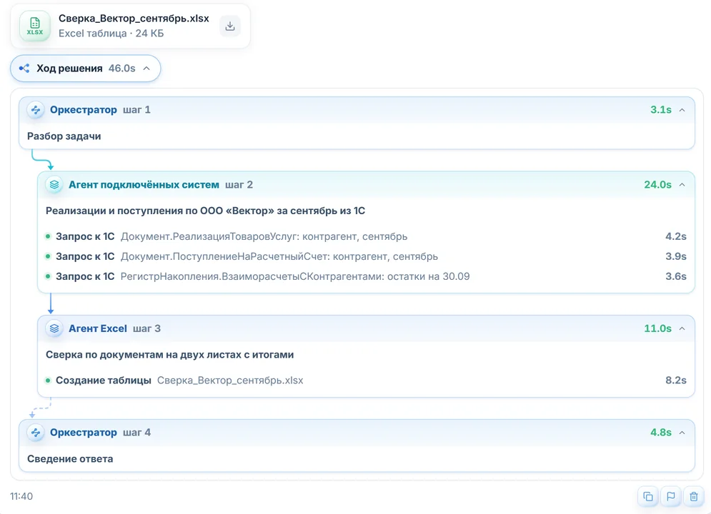Click the Оркестратор шаг 1 header title

tap(84, 110)
